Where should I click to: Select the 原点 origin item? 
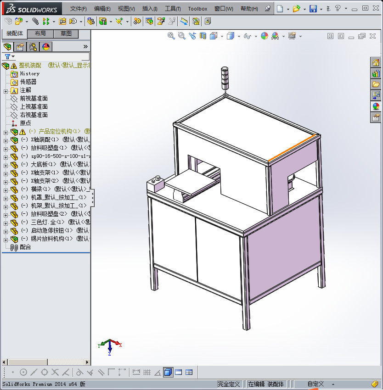(25, 123)
